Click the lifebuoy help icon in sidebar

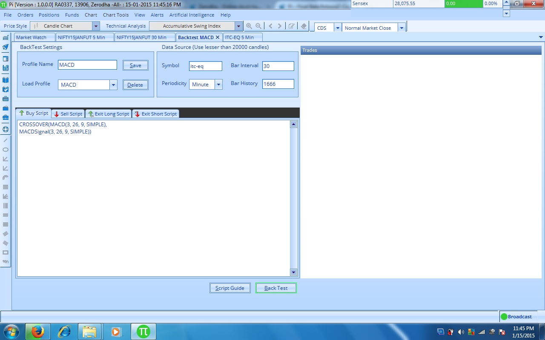click(6, 129)
